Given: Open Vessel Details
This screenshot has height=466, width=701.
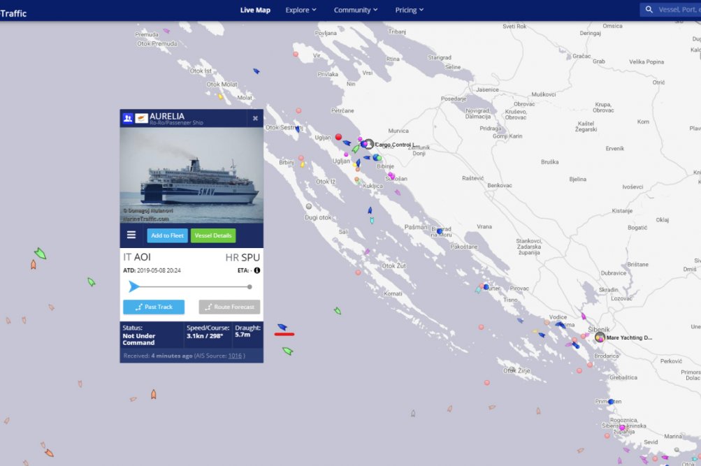Looking at the screenshot, I should (x=213, y=235).
